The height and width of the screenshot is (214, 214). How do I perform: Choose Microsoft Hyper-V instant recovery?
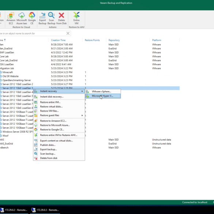103,96
